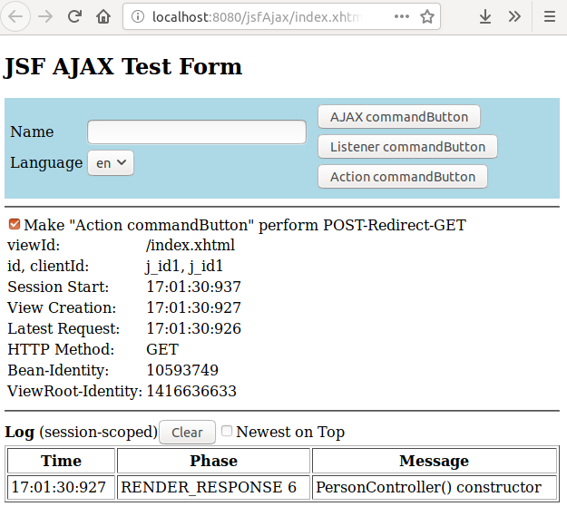Viewport: 567px width, 526px height.
Task: Expand the toolbar overflow chevron
Action: pos(514,16)
